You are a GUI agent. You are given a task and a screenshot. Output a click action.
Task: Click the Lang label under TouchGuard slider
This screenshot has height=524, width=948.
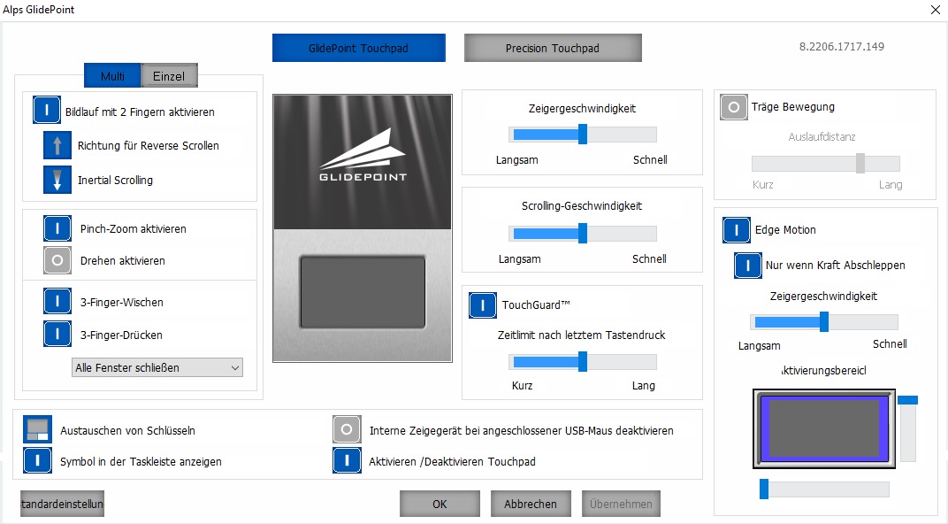coord(643,385)
